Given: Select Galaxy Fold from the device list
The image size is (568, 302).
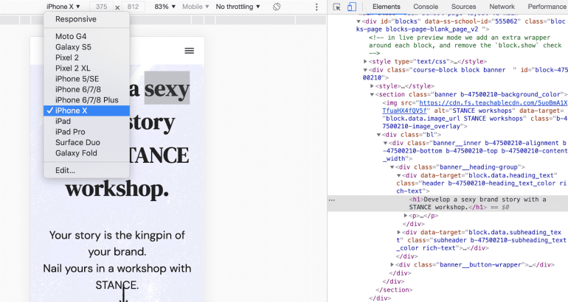Looking at the screenshot, I should coord(86,153).
